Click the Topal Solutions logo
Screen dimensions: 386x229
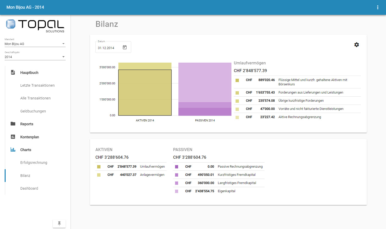click(35, 25)
